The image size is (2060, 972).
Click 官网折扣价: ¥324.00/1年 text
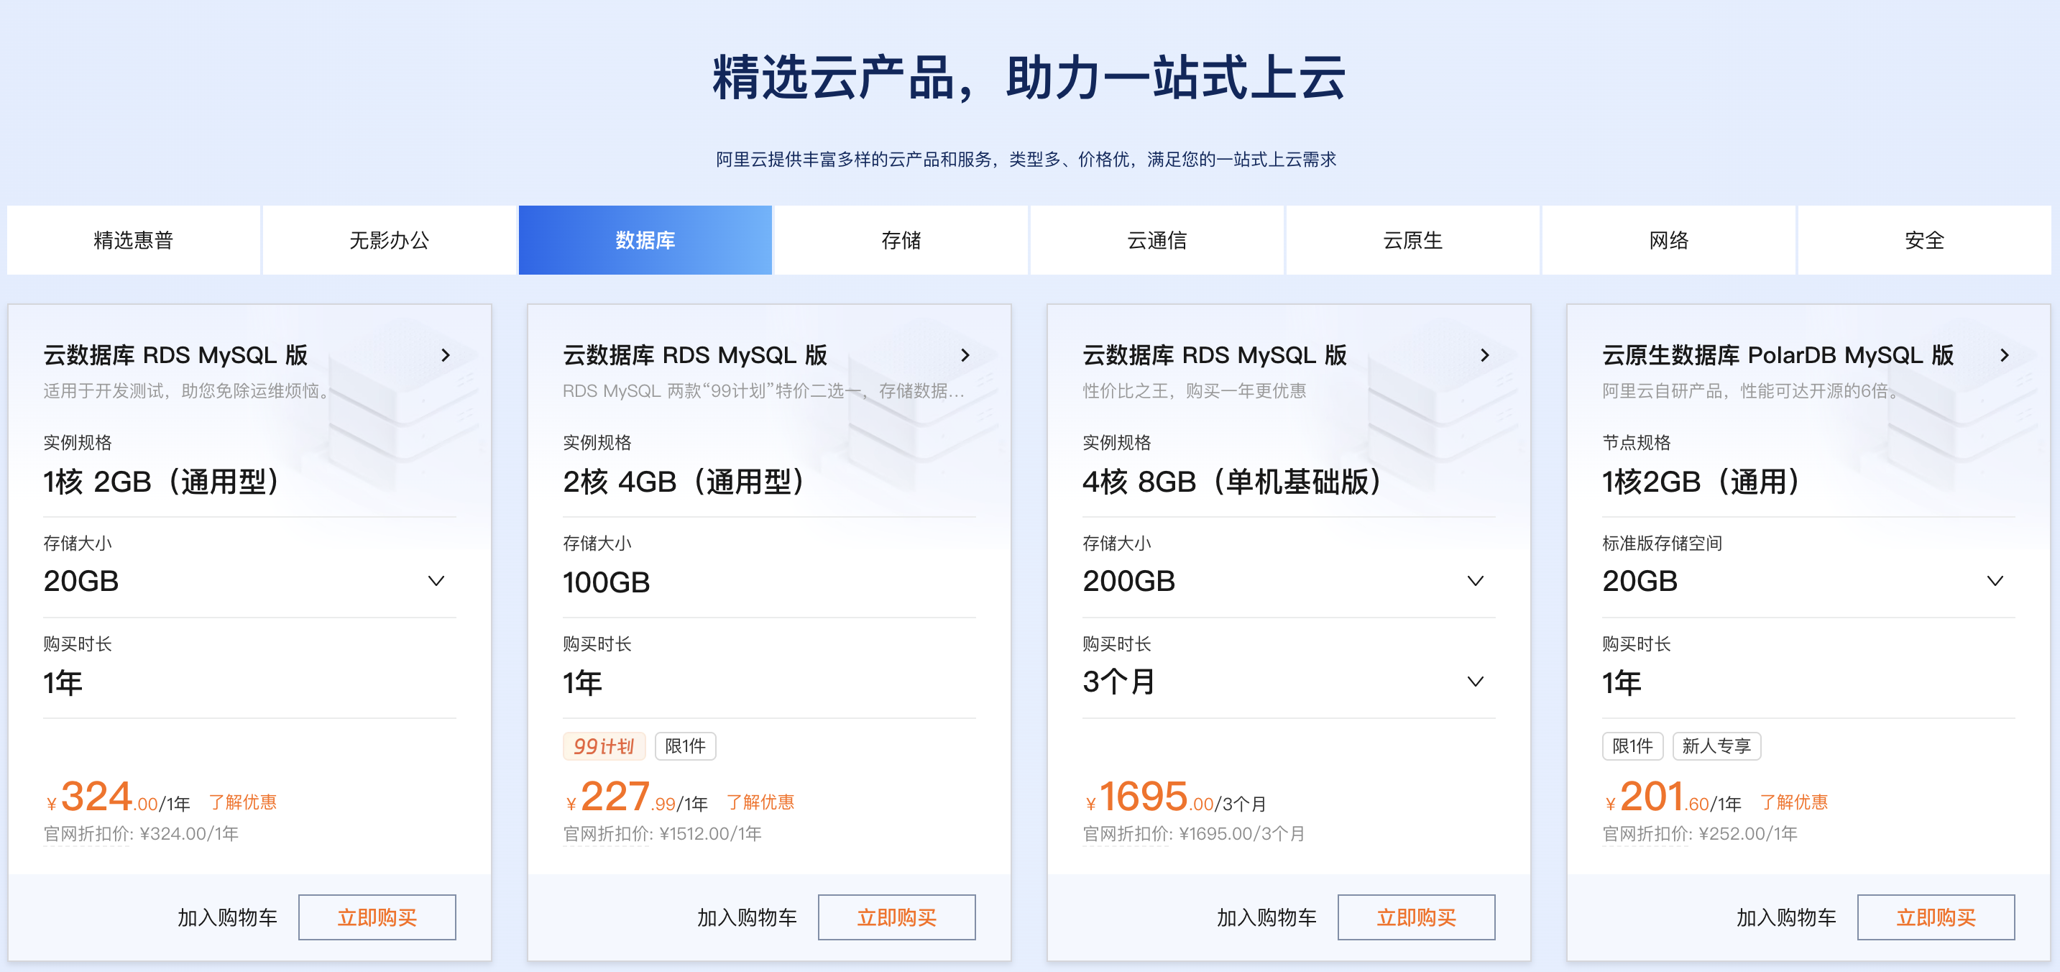(142, 835)
